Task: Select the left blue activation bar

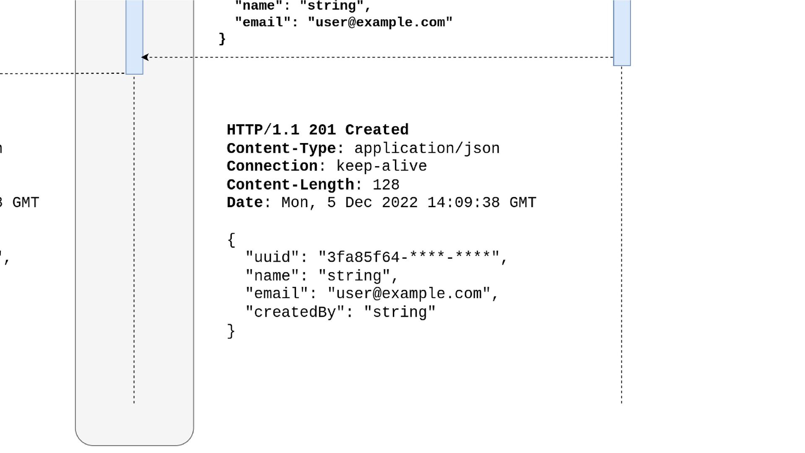Action: [x=135, y=37]
